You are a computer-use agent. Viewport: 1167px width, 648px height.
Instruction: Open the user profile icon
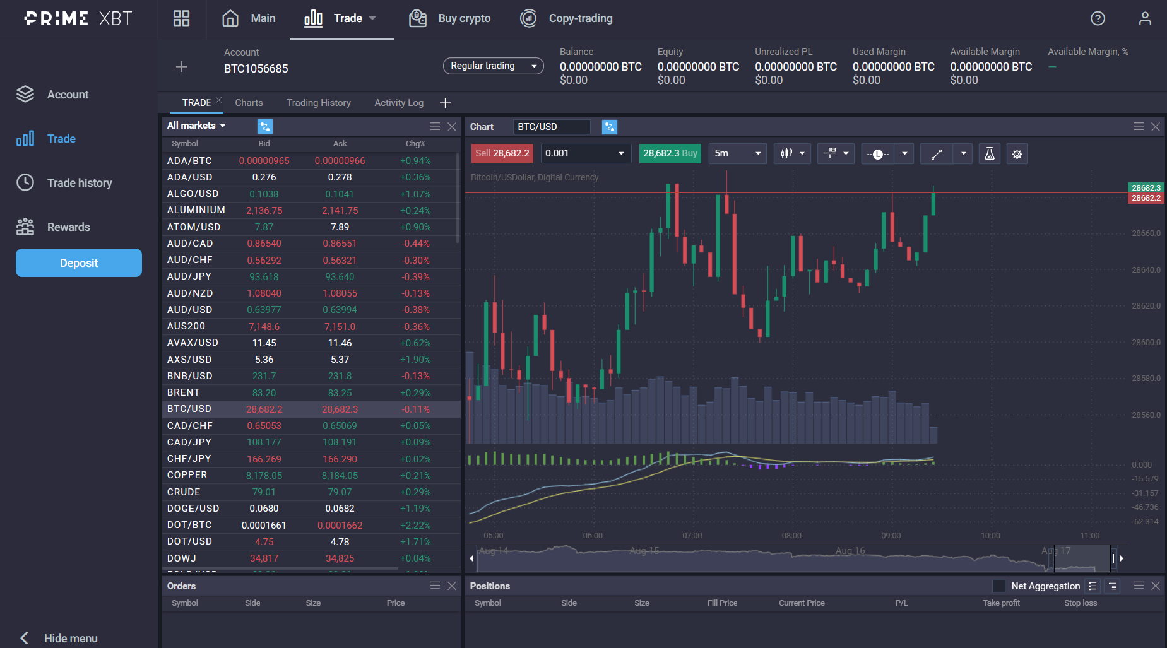pos(1145,18)
